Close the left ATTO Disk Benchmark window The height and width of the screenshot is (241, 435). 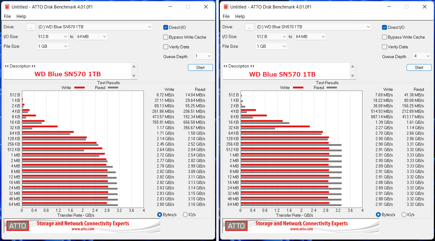206,7
